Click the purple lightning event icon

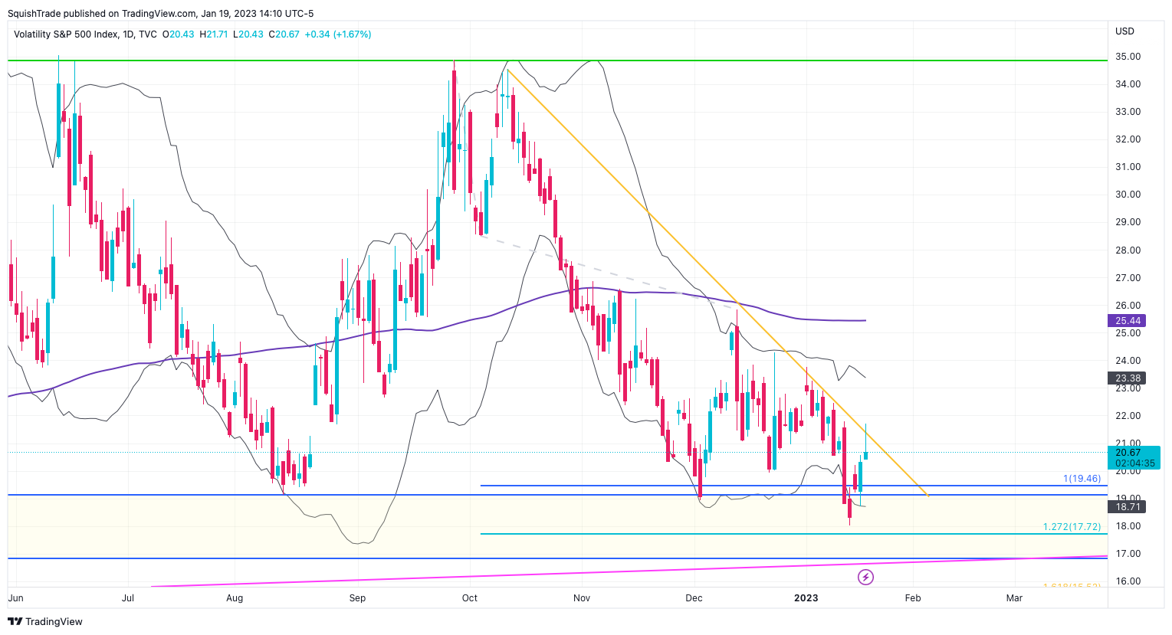(865, 577)
